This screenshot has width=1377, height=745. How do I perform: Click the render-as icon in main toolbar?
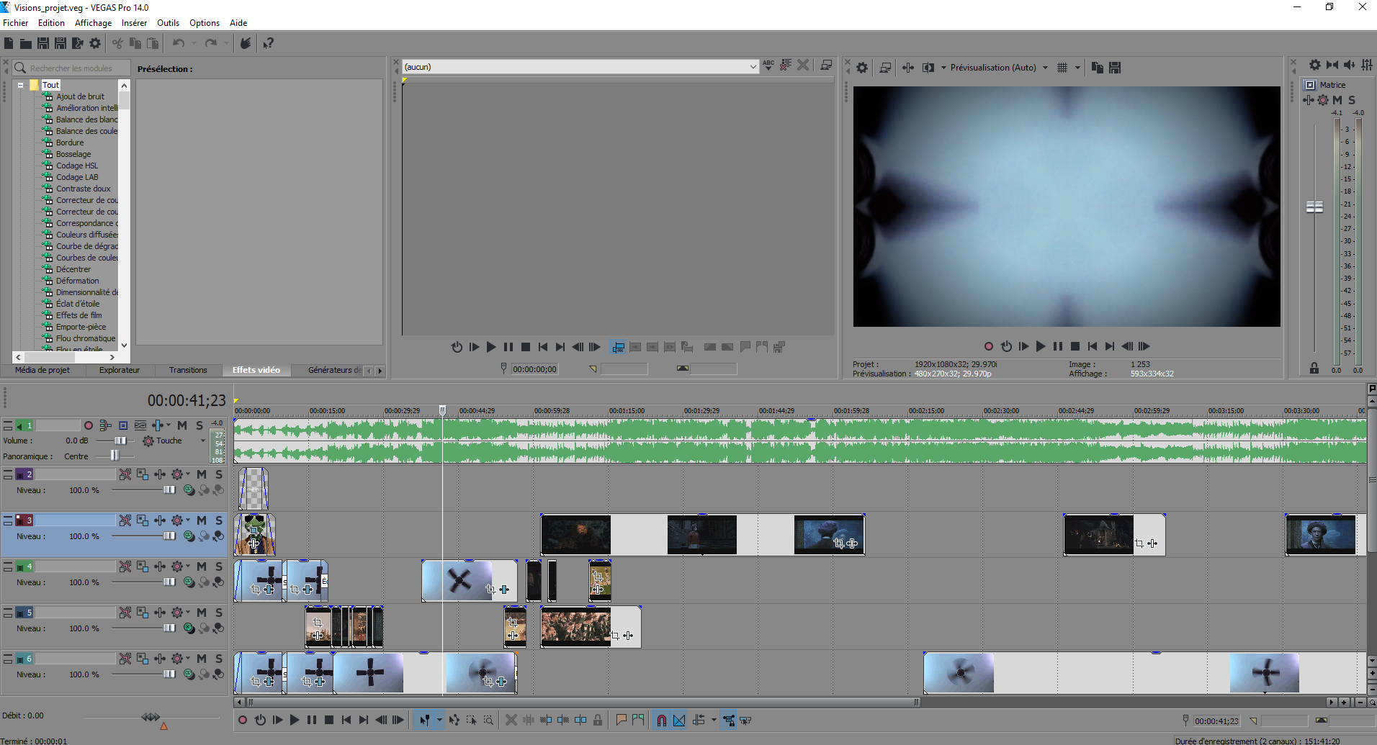[78, 43]
